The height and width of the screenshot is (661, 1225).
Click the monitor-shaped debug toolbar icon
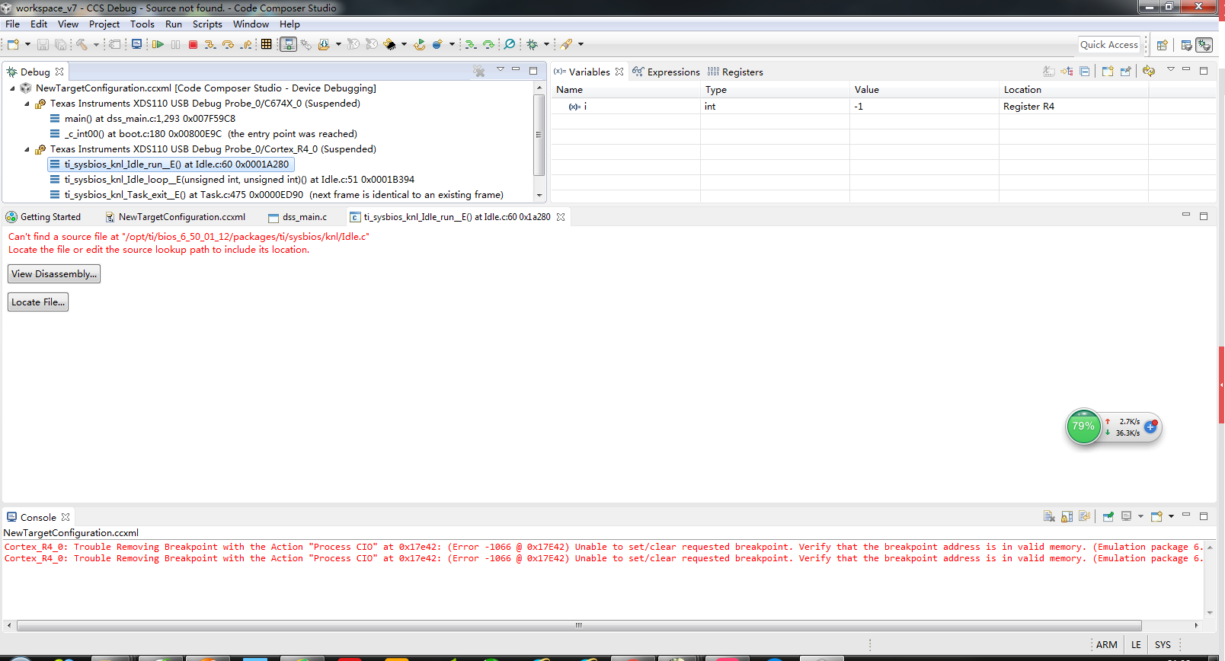(x=136, y=44)
